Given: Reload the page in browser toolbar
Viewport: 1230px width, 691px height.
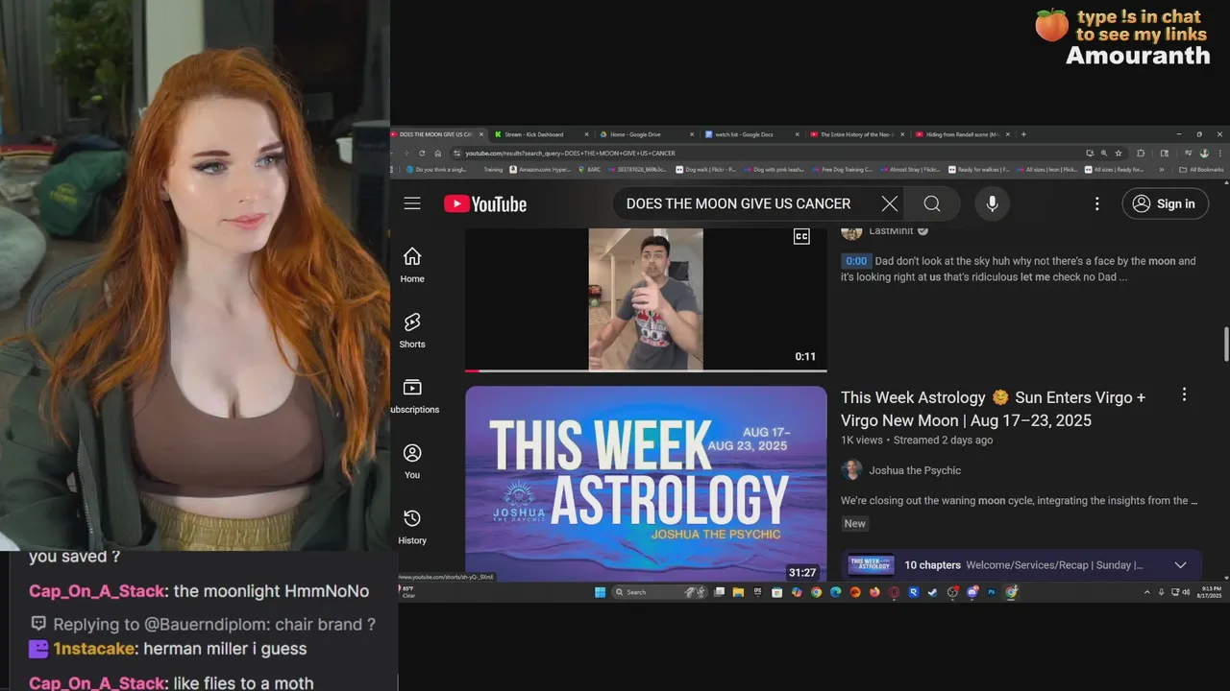Looking at the screenshot, I should pyautogui.click(x=420, y=153).
